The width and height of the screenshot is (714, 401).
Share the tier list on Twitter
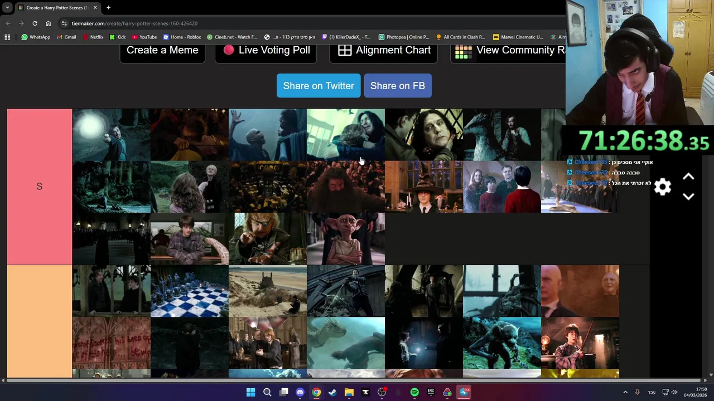coord(319,86)
